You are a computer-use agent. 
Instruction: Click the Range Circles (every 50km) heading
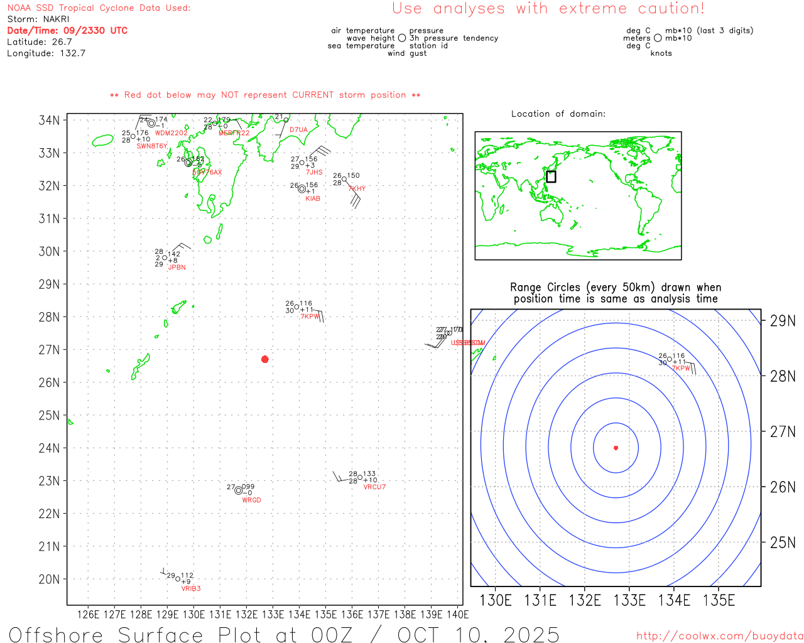pyautogui.click(x=616, y=293)
